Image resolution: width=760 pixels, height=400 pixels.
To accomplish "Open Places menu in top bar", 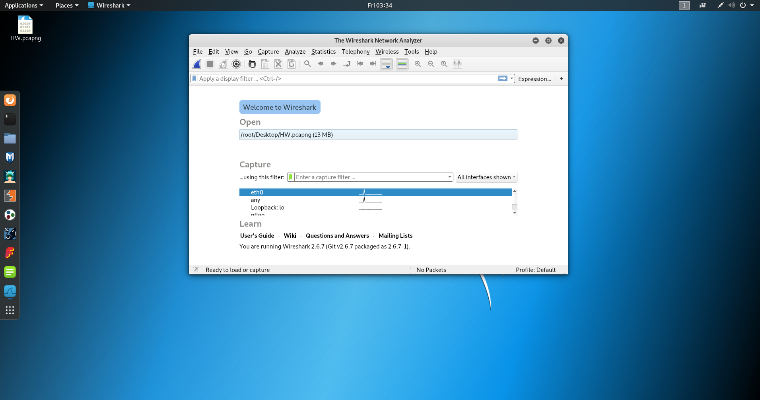I will tap(67, 5).
